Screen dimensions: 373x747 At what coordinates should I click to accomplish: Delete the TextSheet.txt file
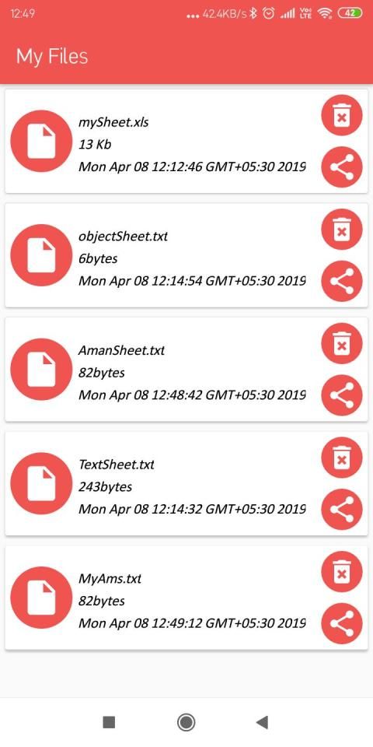coord(342,458)
